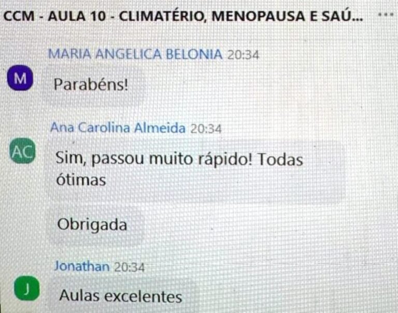Click Maria Angelica's purple M avatar
398x313 pixels.
[20, 78]
